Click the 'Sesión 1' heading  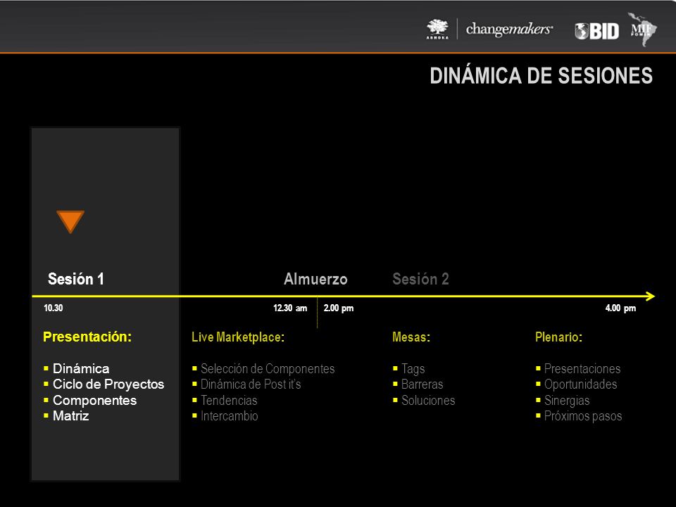tap(76, 279)
